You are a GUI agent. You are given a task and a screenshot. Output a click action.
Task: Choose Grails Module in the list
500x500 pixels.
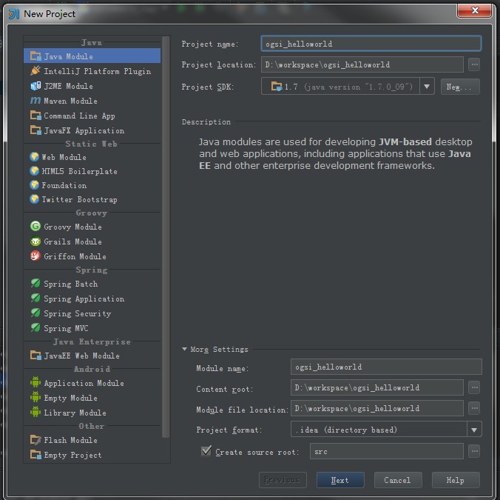coord(92,241)
